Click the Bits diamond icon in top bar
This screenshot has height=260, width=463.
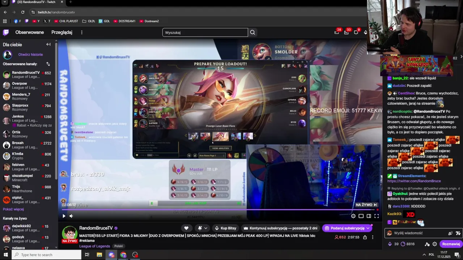pyautogui.click(x=365, y=32)
